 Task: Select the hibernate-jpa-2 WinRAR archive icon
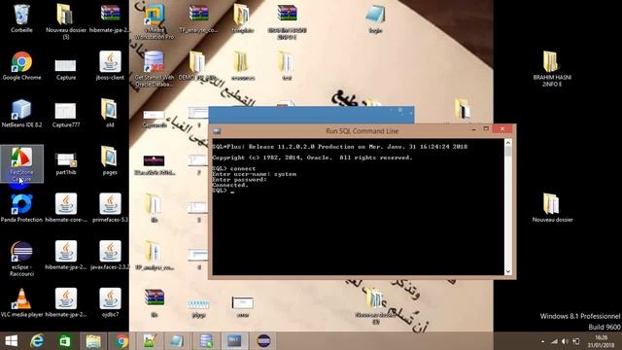pos(110,17)
